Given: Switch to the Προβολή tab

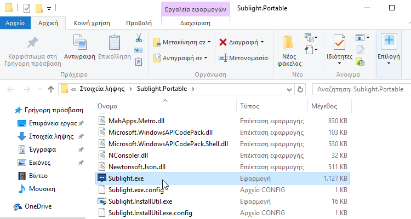Looking at the screenshot, I should [139, 23].
